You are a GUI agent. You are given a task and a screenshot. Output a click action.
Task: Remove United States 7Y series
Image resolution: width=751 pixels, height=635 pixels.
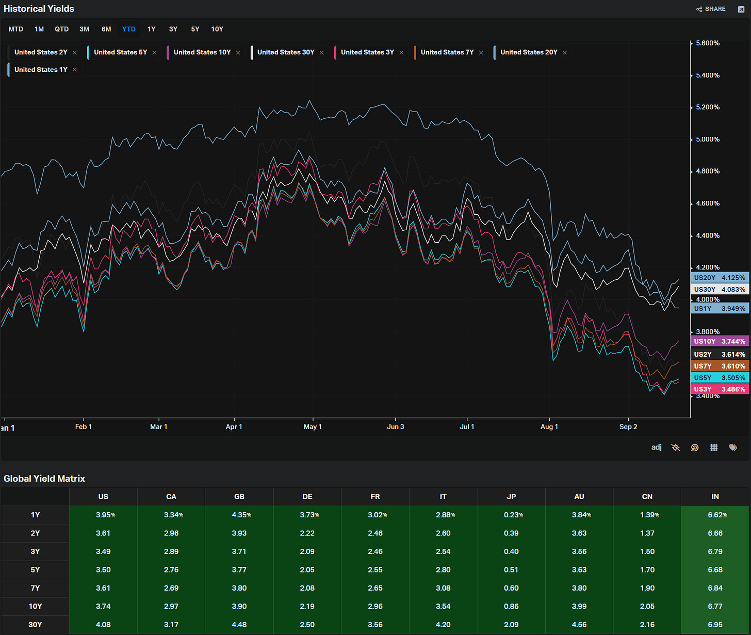point(481,53)
